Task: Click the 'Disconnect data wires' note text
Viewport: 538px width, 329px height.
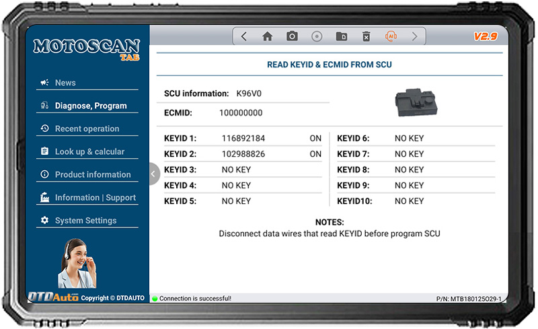Action: (x=330, y=233)
